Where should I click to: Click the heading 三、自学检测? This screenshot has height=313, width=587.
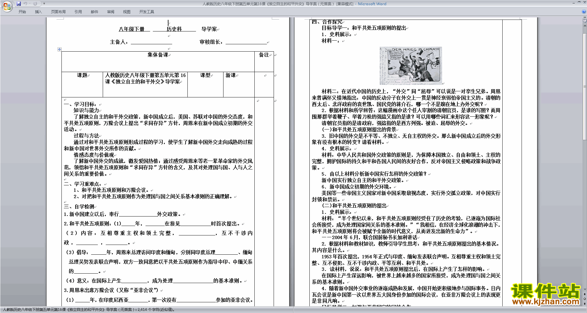click(x=79, y=206)
